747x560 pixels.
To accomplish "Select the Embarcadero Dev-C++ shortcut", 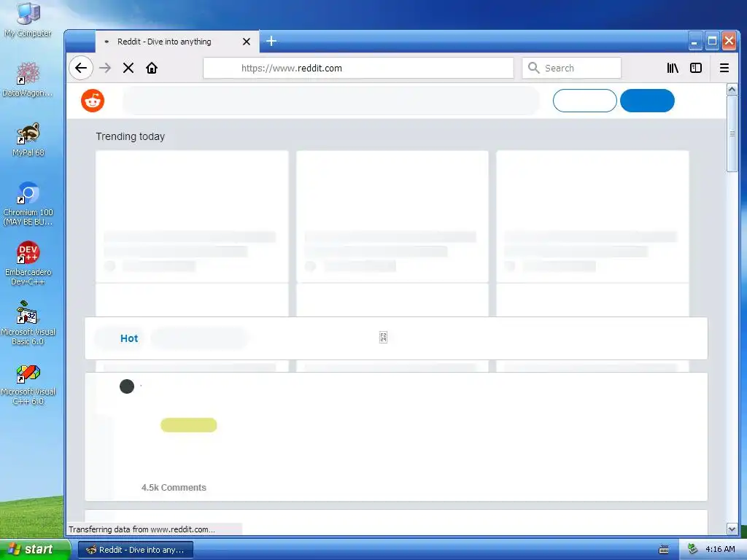I will coord(28,263).
